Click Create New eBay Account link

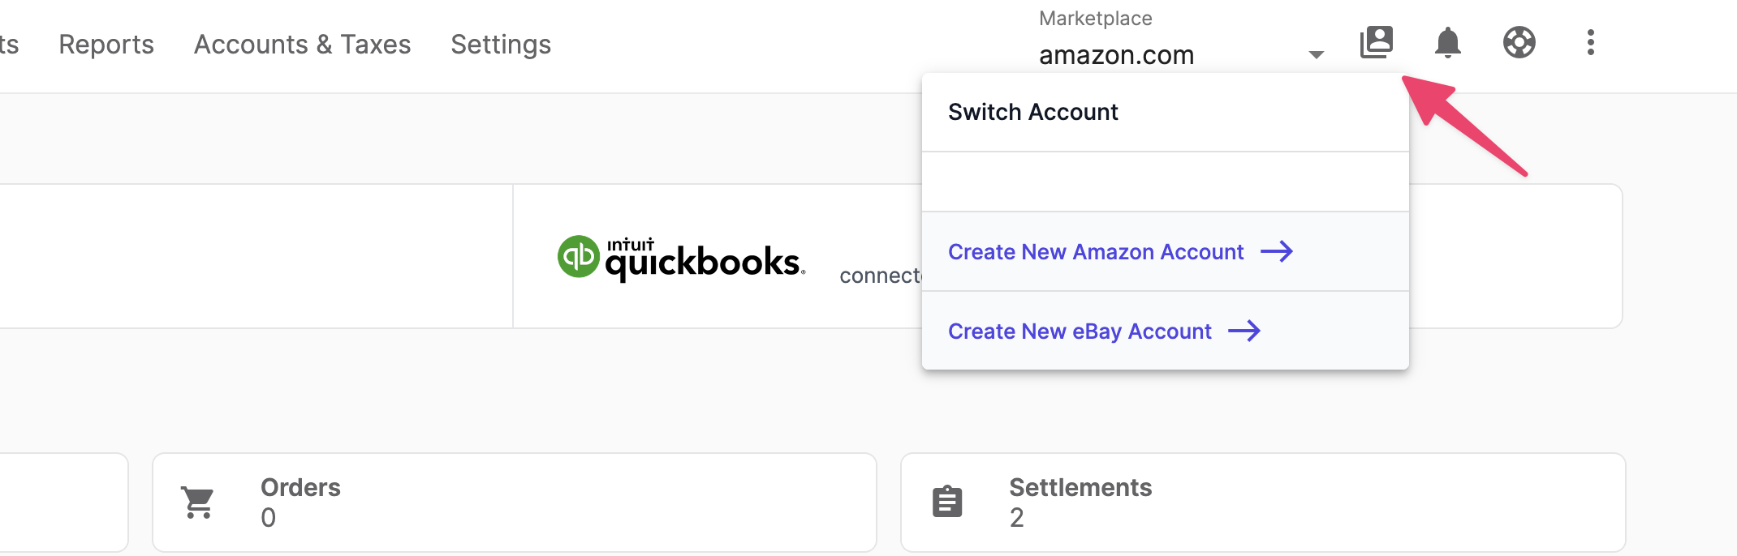1080,331
